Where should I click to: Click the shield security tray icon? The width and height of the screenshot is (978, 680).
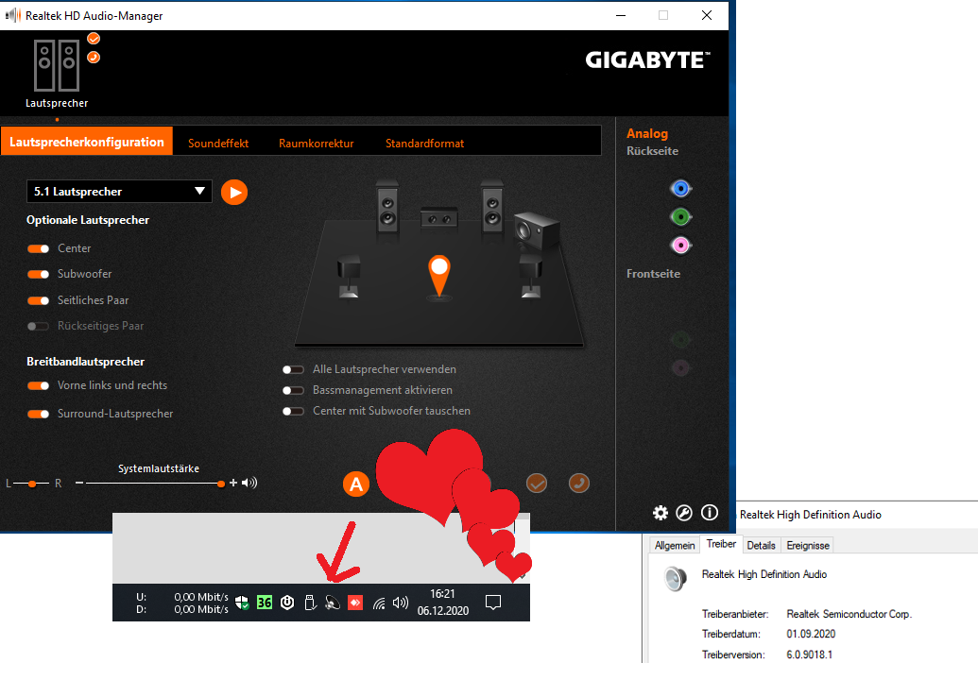click(x=242, y=603)
